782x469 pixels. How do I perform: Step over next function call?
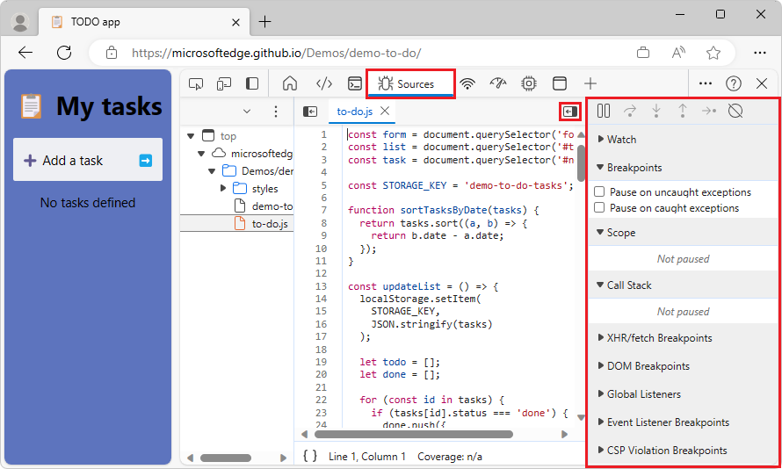point(630,111)
